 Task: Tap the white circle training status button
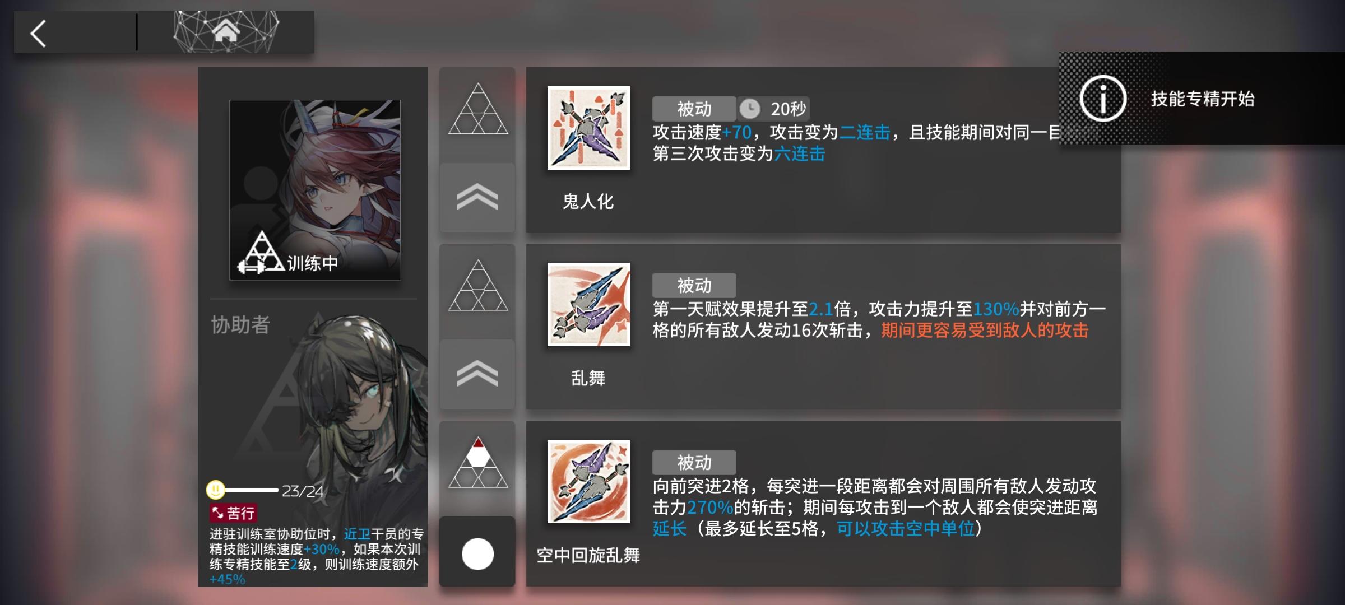coord(477,553)
